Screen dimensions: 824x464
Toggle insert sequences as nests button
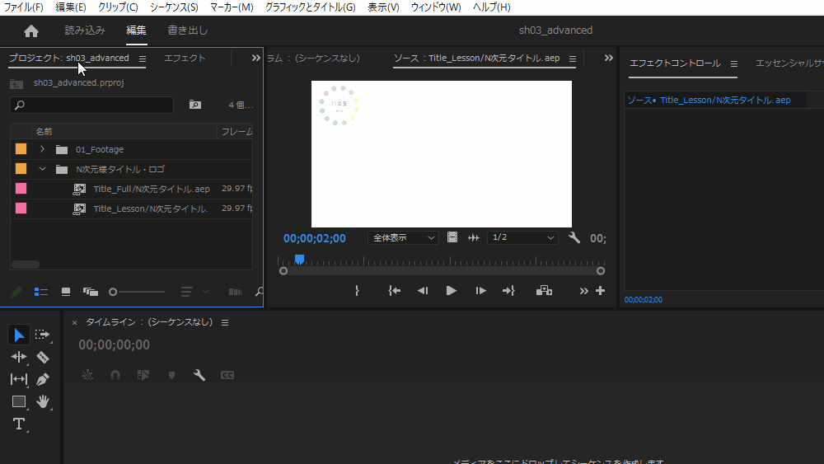click(87, 375)
